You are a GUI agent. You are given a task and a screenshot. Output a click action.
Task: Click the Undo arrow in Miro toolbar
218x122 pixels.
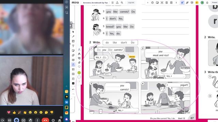click(73, 89)
